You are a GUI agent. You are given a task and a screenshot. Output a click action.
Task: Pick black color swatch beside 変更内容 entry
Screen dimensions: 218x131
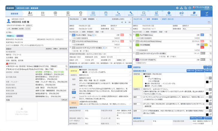[x=207, y=82]
